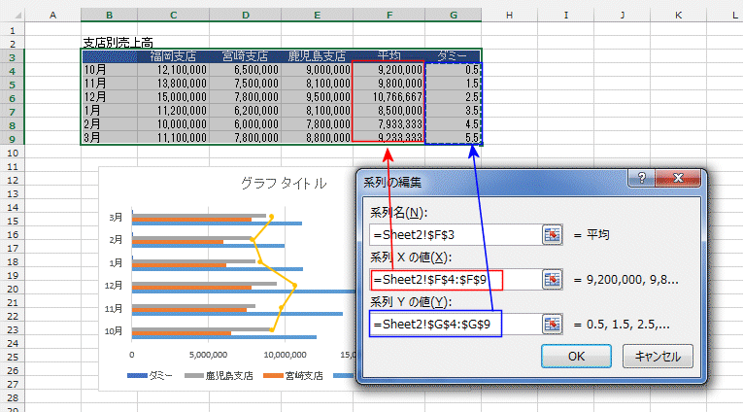Select the chart title グラフ タイトル
Screen dimensions: 743x412
(283, 183)
